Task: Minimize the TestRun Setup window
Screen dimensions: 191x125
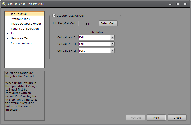Action: (x=170, y=4)
